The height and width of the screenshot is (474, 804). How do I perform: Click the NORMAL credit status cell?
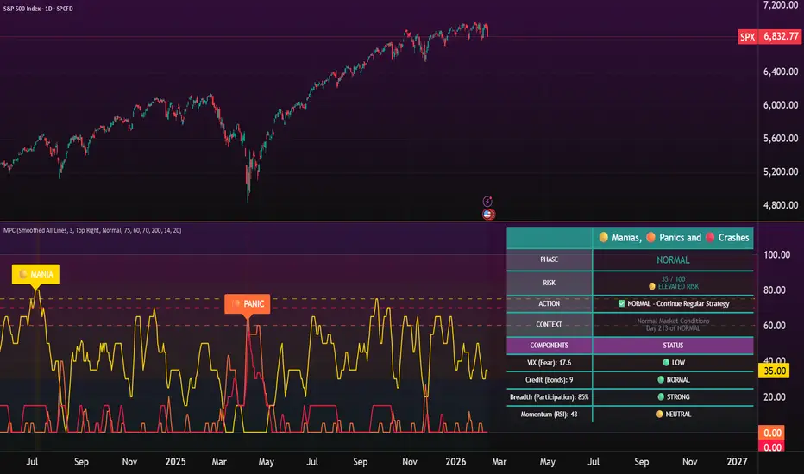[673, 380]
